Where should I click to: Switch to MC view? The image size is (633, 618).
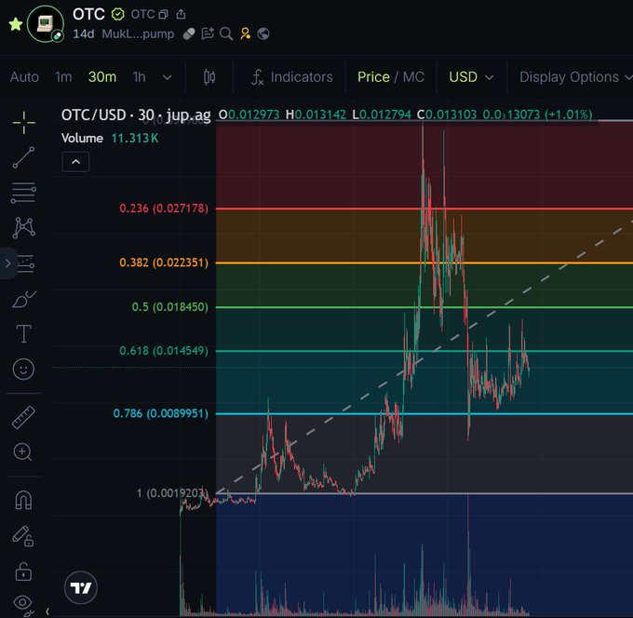413,76
